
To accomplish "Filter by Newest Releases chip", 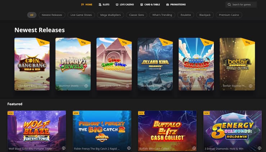I will coord(52,15).
